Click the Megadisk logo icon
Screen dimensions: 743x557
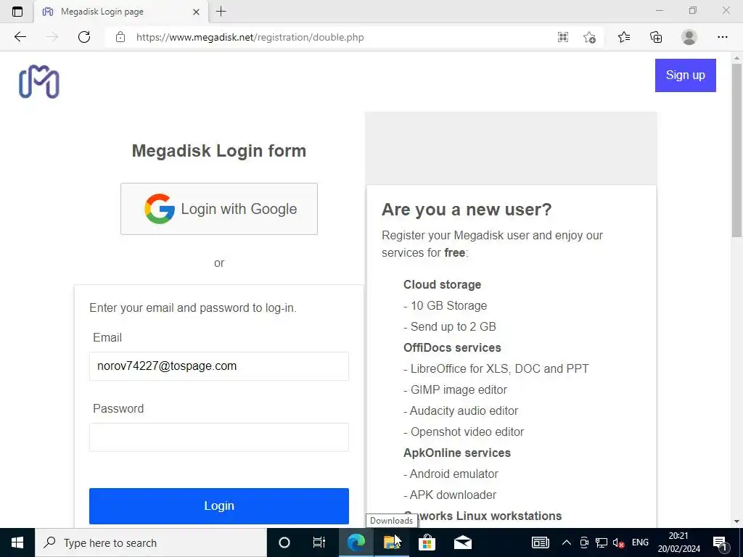(39, 82)
